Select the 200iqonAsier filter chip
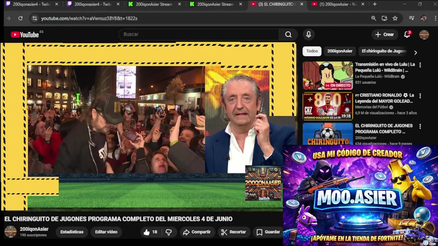 point(340,51)
